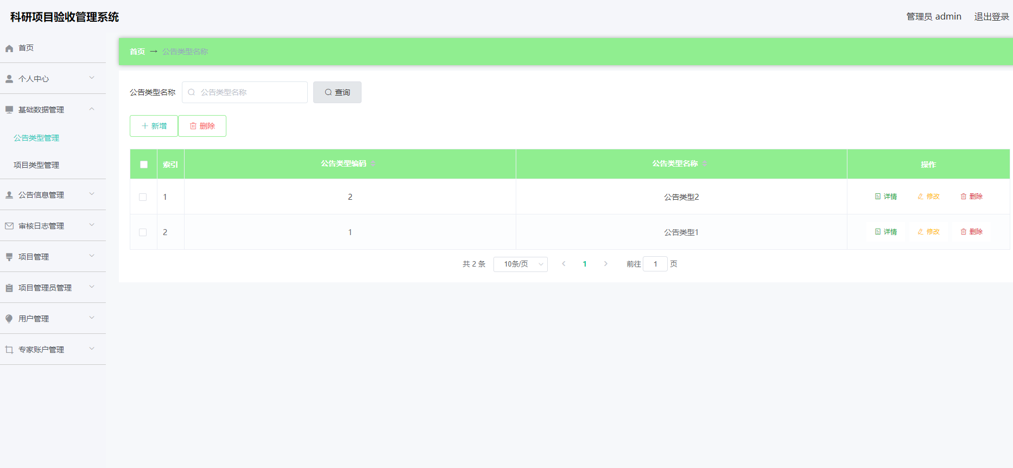Click the icon beside 项目管理 menu
The height and width of the screenshot is (468, 1013).
click(x=9, y=257)
